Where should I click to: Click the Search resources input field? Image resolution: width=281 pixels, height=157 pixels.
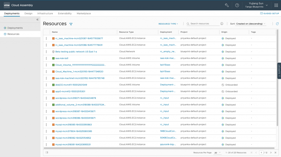point(204,24)
